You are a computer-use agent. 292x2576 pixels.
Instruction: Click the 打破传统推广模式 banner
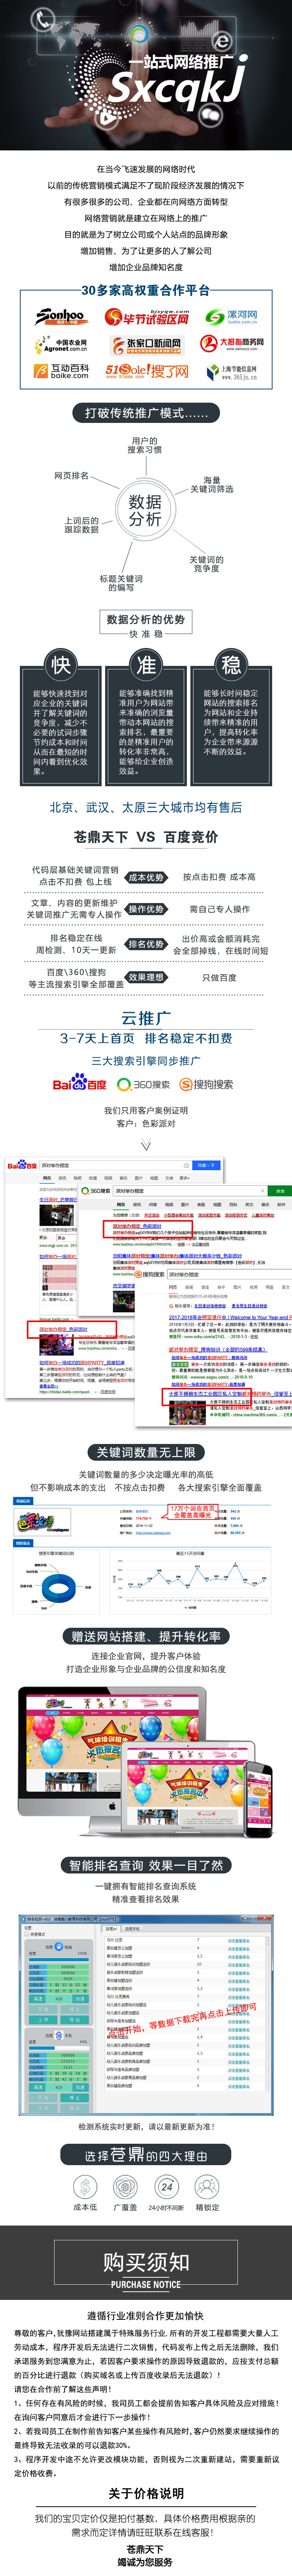click(x=146, y=413)
